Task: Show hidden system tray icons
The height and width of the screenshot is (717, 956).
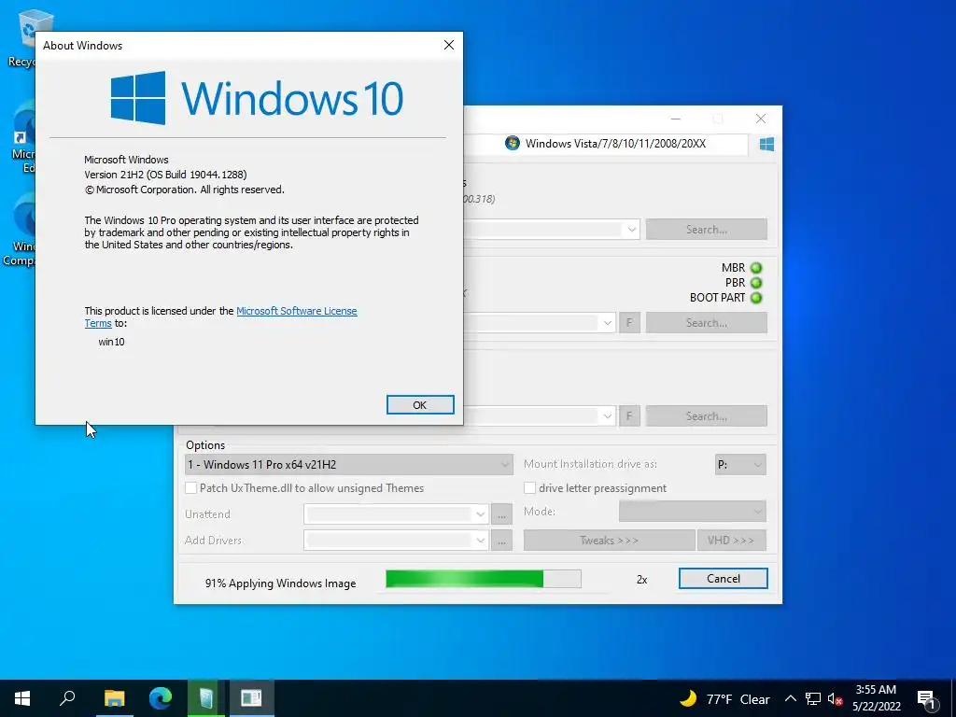Action: (x=790, y=698)
